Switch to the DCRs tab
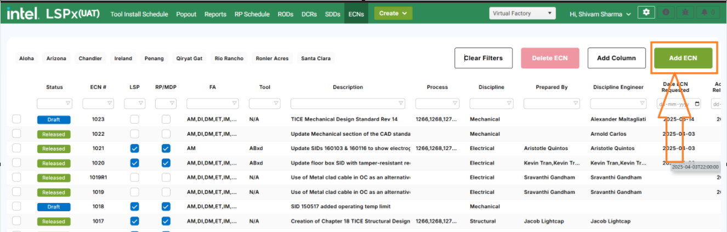This screenshot has height=232, width=727. 309,14
